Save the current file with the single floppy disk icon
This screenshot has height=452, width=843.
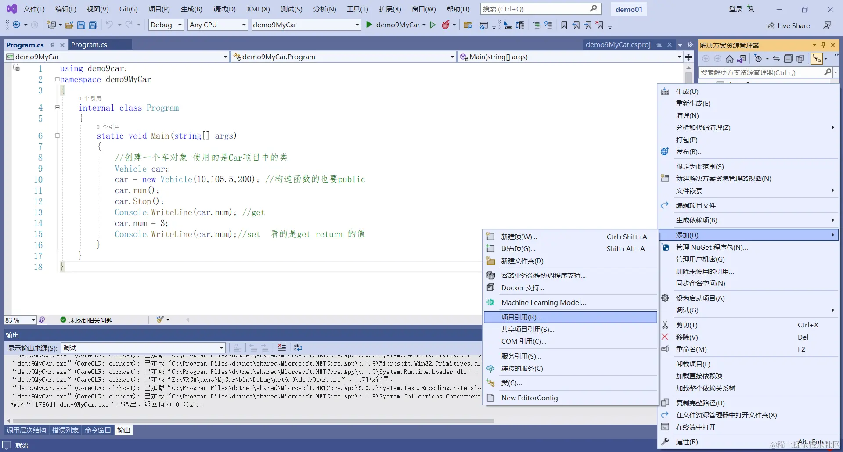pos(81,25)
